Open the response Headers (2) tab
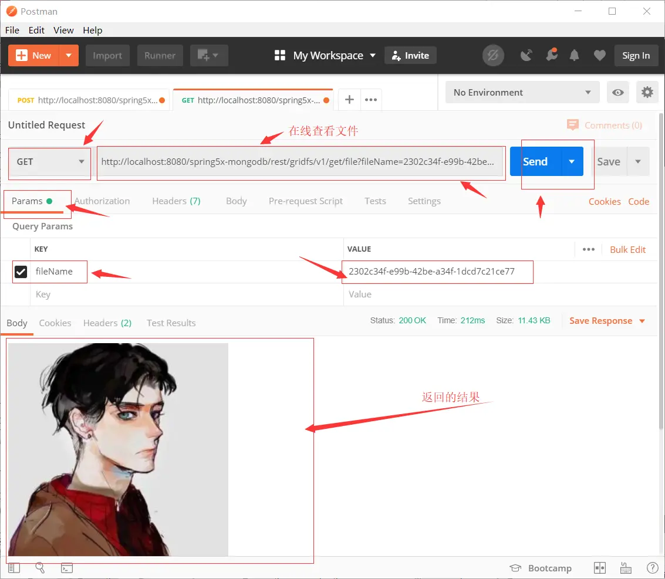This screenshot has height=579, width=665. tap(107, 323)
